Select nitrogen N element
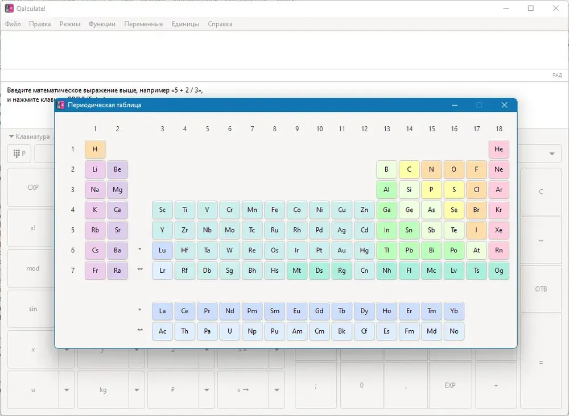 tap(431, 169)
